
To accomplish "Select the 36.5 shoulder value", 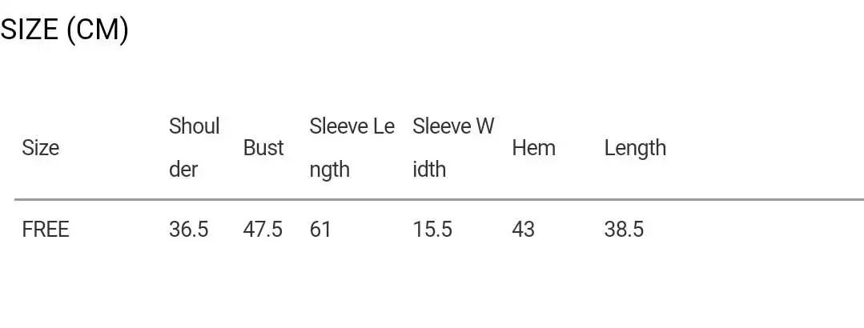I will click(188, 230).
